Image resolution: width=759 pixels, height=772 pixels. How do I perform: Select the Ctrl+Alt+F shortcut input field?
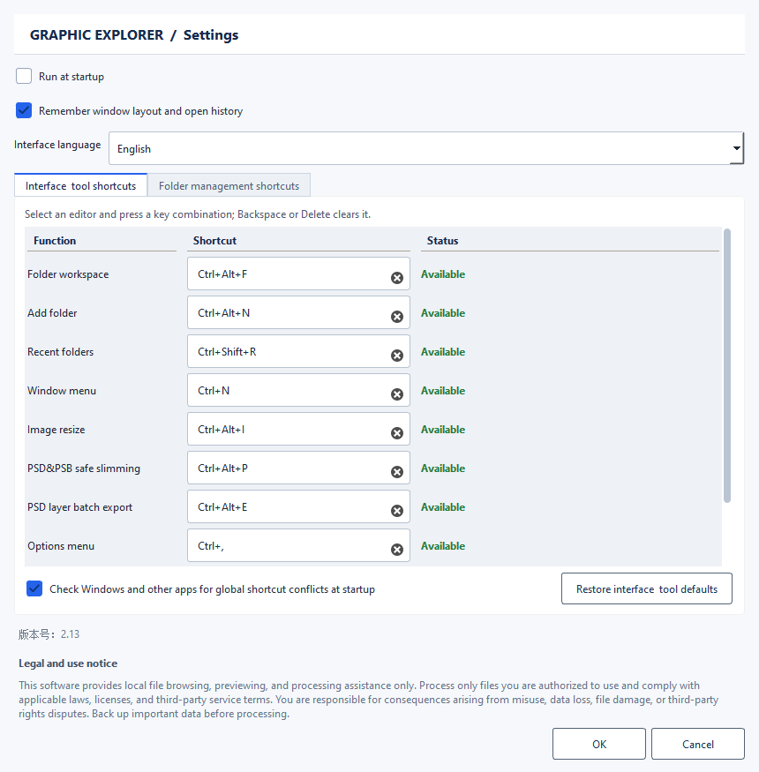click(298, 274)
